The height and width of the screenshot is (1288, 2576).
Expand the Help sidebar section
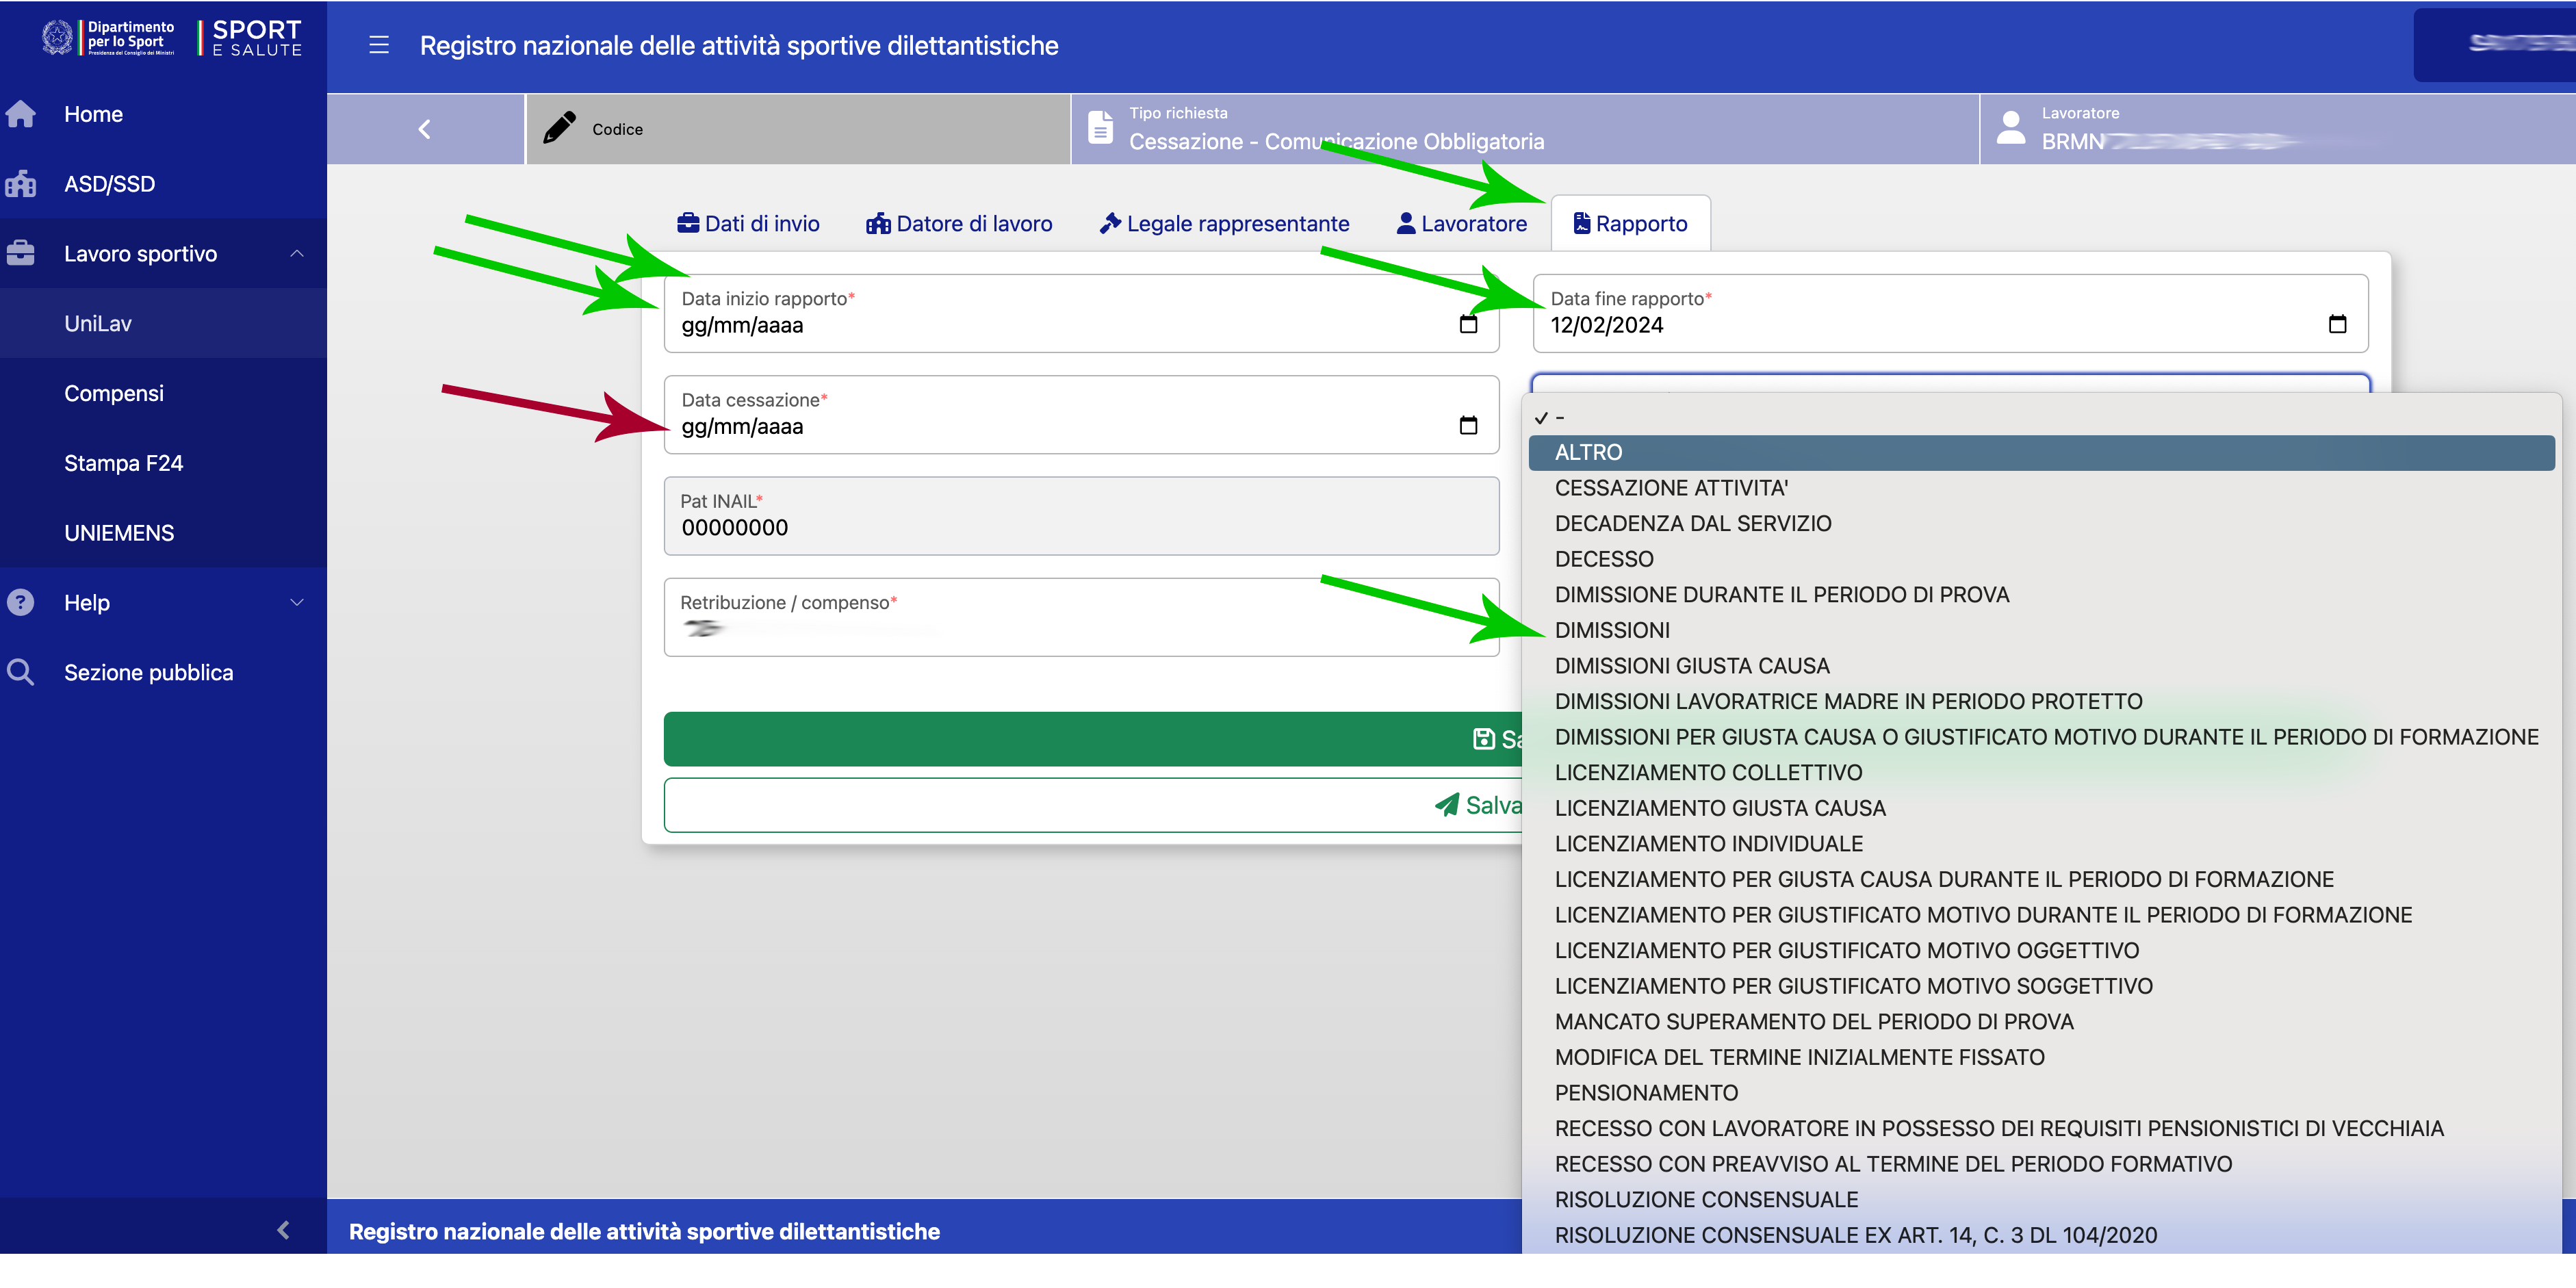point(296,602)
